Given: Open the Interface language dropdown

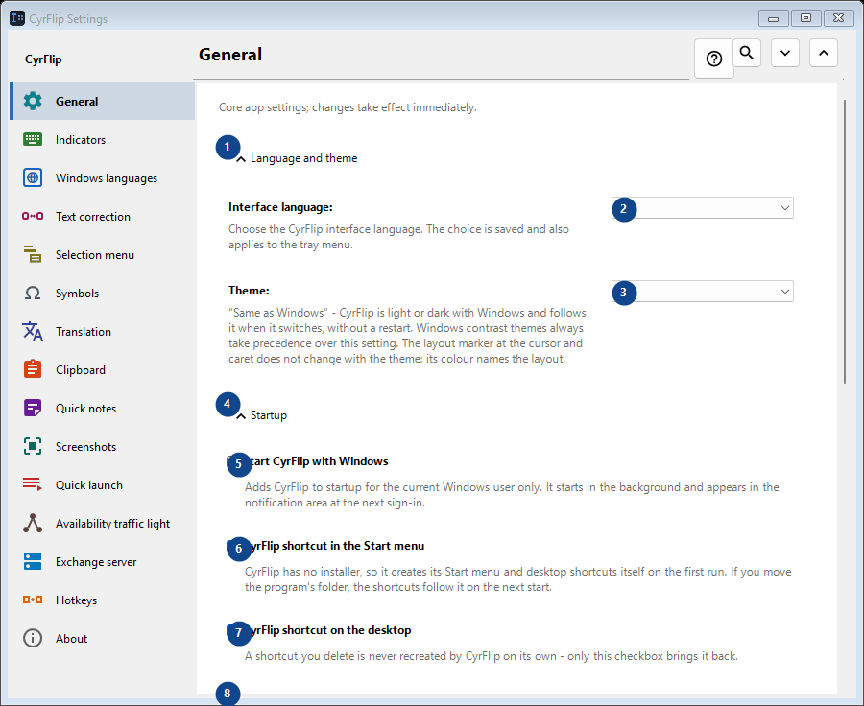Looking at the screenshot, I should click(703, 207).
